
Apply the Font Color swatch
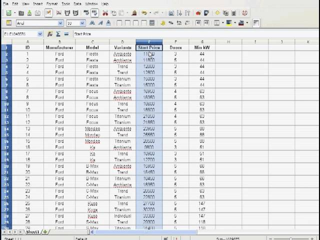pos(241,23)
